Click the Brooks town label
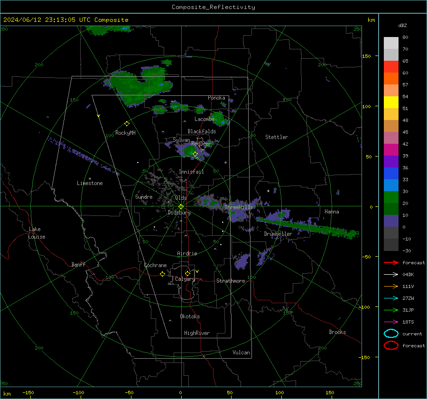The image size is (427, 399). [337, 332]
